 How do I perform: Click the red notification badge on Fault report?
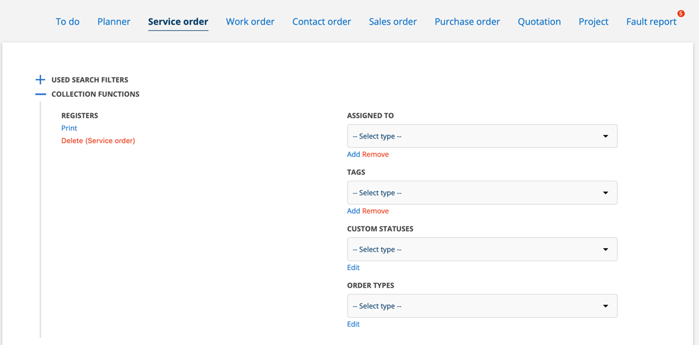681,14
